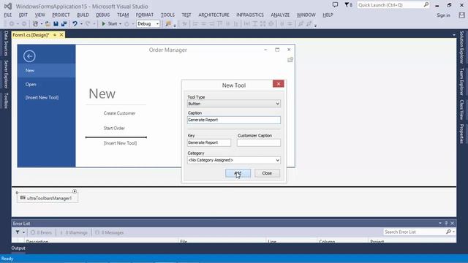
Task: Toggle the 0 Messages filter
Action: 109,232
